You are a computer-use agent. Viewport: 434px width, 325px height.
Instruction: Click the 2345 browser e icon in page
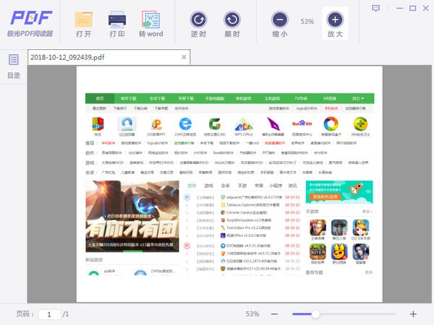(185, 123)
